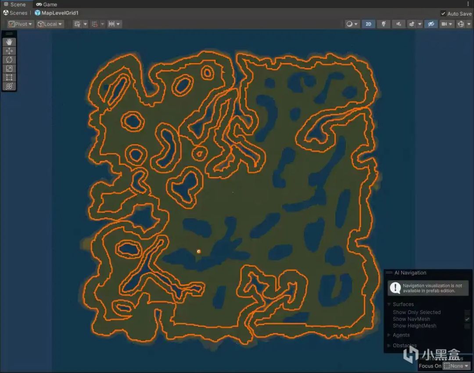Click MapLevelGrid1 prefab breadcrumb
This screenshot has width=474, height=373.
point(60,13)
